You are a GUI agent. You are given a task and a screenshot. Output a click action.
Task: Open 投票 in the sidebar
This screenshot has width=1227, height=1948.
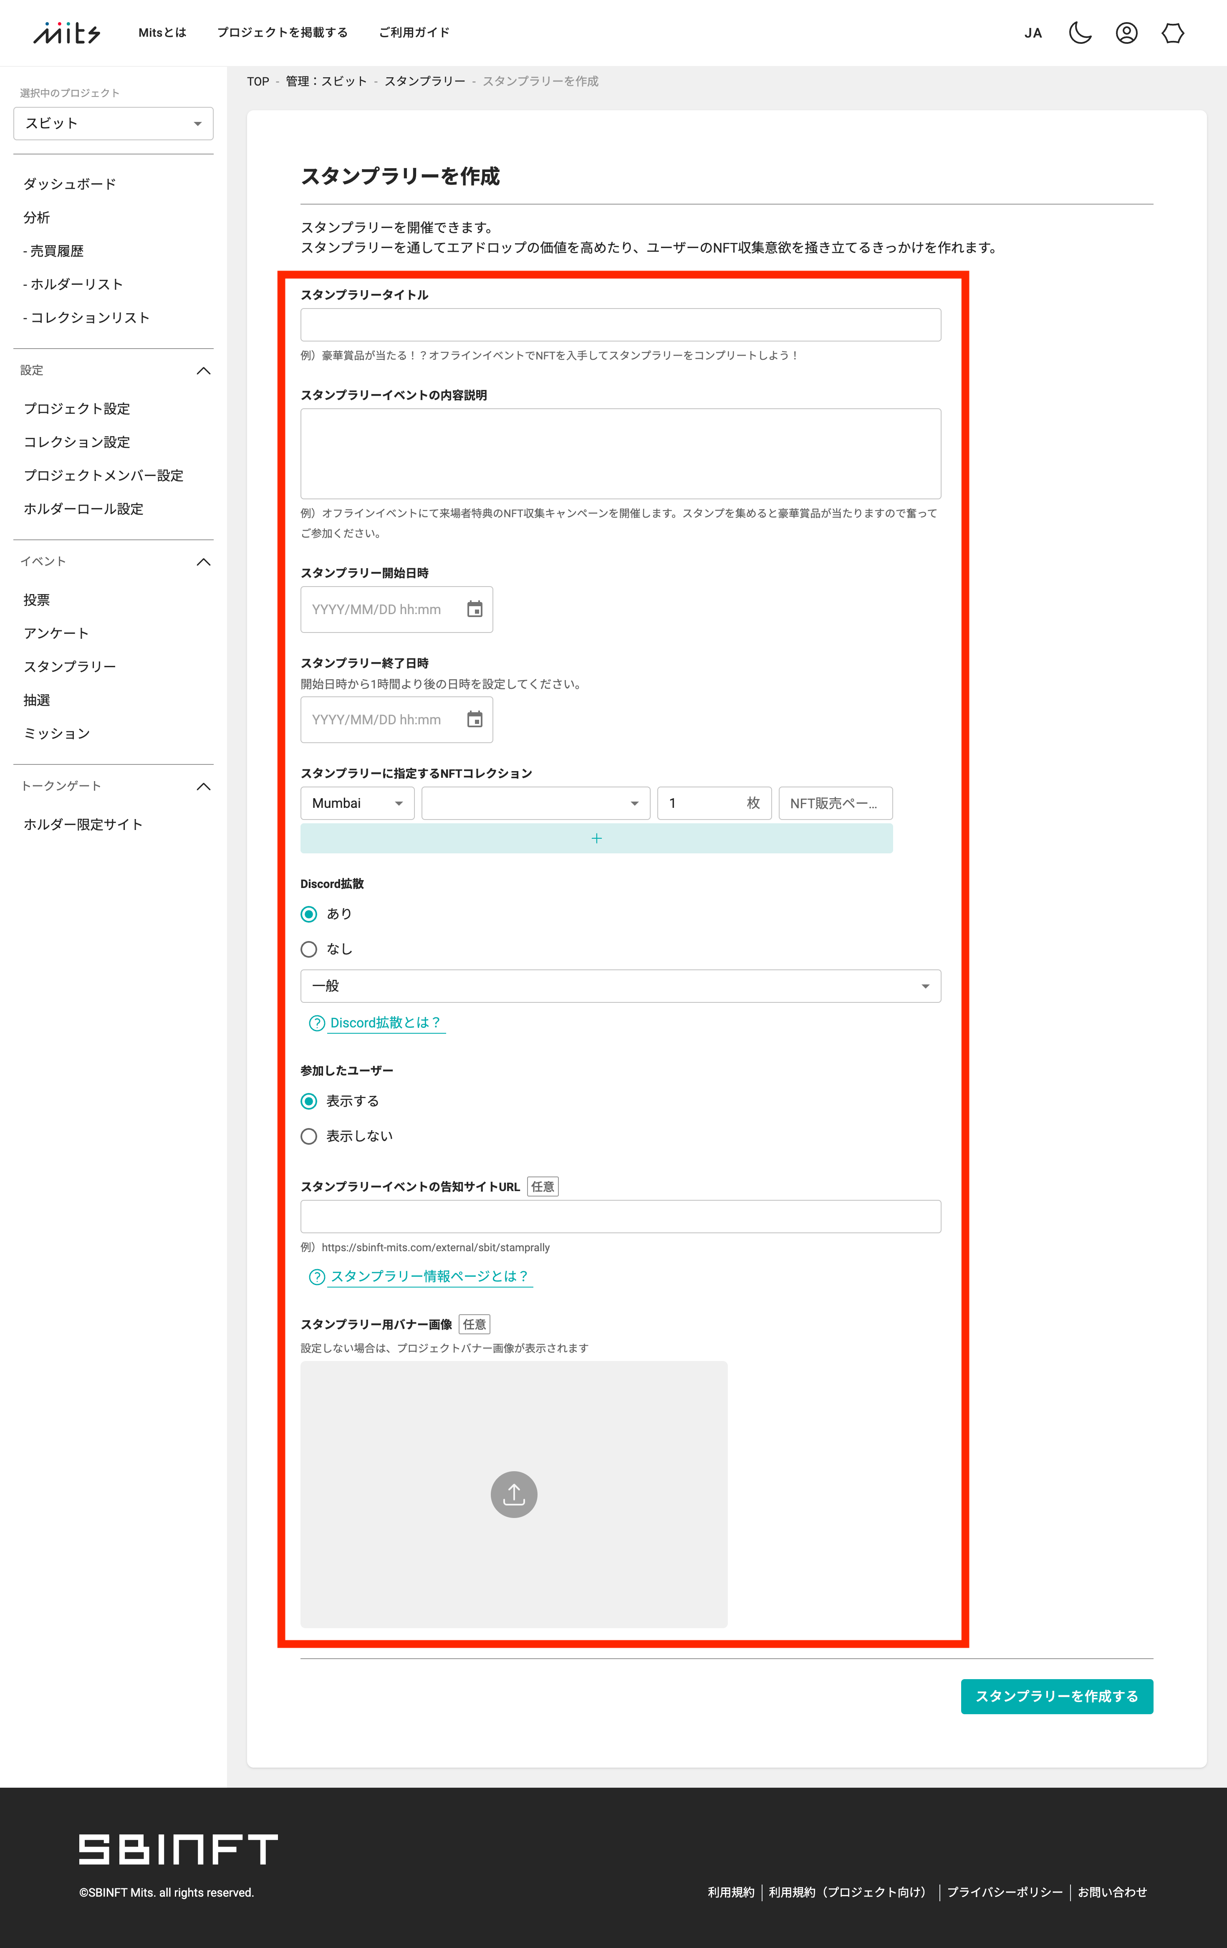click(x=36, y=600)
